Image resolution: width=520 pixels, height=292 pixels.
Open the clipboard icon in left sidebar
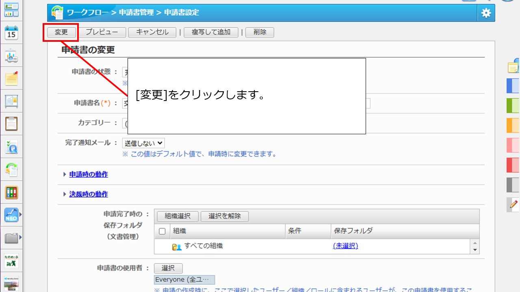point(11,124)
